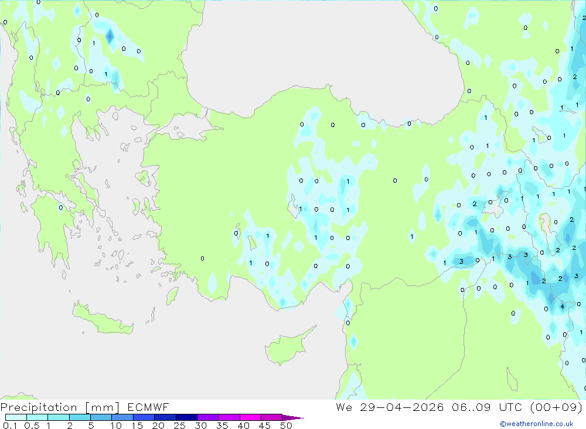This screenshot has height=429, width=586.
Task: Click the "We" weekday label
Action: (x=344, y=407)
